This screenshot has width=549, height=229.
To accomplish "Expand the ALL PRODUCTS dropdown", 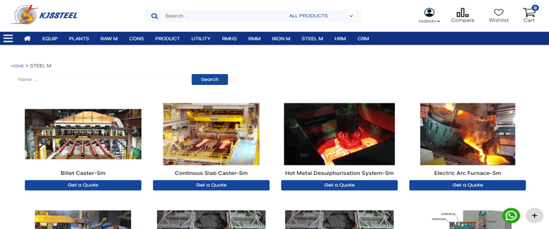I will tap(321, 16).
